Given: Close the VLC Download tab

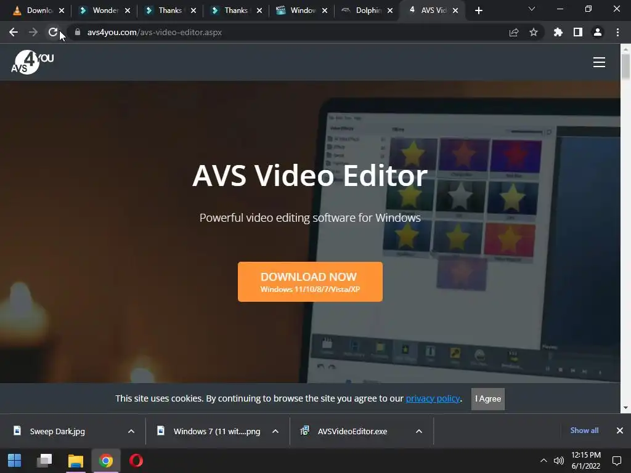Looking at the screenshot, I should (62, 10).
